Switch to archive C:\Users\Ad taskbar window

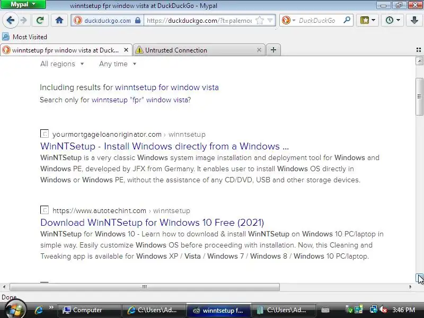click(x=284, y=310)
